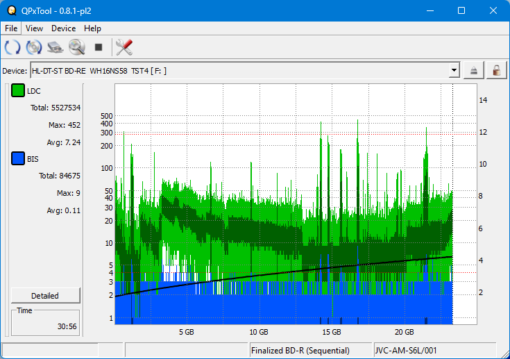510x359 pixels.
Task: Click the elapsed time 30:56 readout
Action: click(67, 326)
